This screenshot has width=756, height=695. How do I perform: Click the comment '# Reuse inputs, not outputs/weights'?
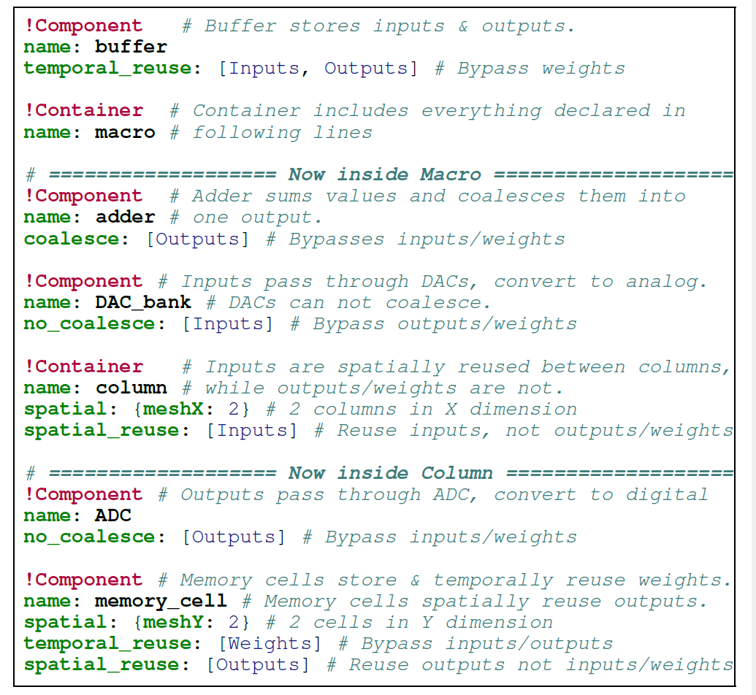pyautogui.click(x=524, y=431)
